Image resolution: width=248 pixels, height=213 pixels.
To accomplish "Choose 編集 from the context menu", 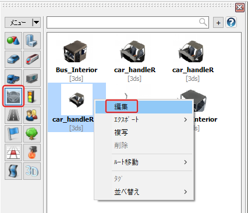I will point(144,106).
